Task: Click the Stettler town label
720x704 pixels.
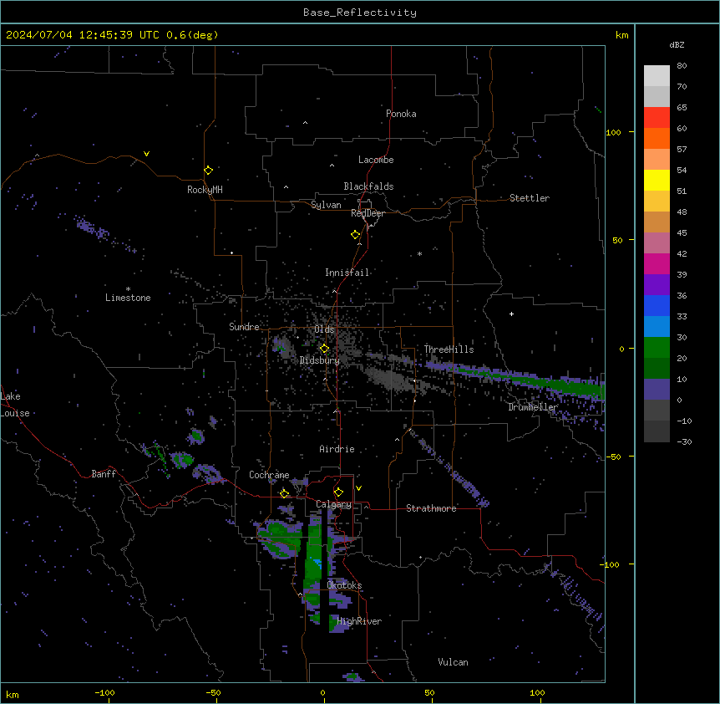Action: point(530,198)
